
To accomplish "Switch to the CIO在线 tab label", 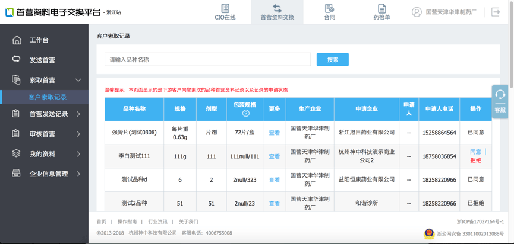I will click(225, 17).
